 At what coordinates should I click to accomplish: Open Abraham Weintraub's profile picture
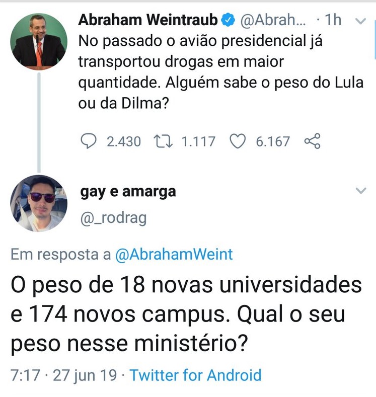39,42
